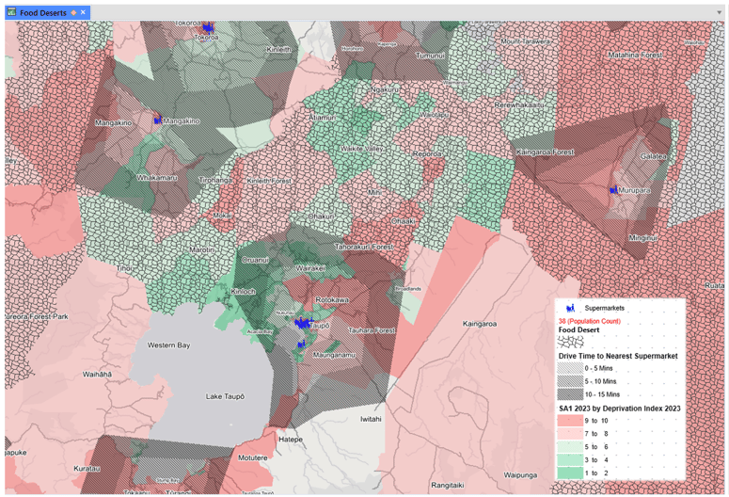Click the table icon on Food Deserts tab
The height and width of the screenshot is (497, 729).
[x=12, y=12]
